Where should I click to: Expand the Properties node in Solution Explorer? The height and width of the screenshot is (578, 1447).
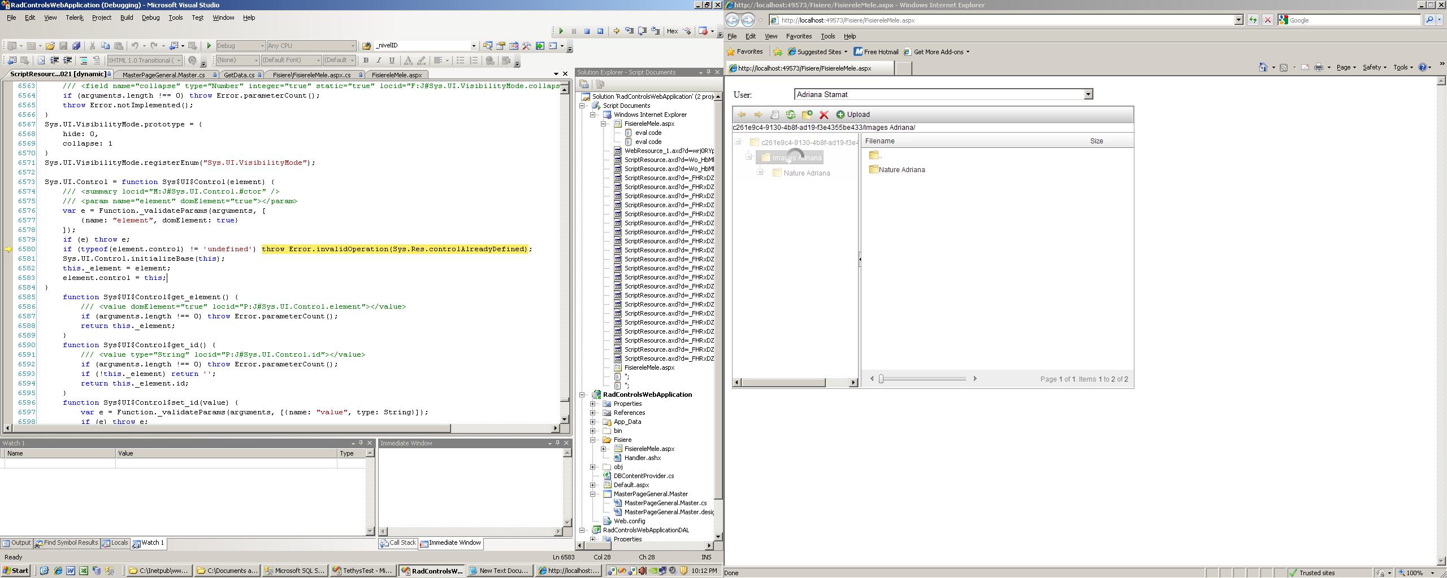tap(592, 404)
